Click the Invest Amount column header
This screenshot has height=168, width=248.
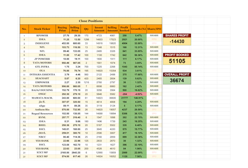click(x=99, y=29)
